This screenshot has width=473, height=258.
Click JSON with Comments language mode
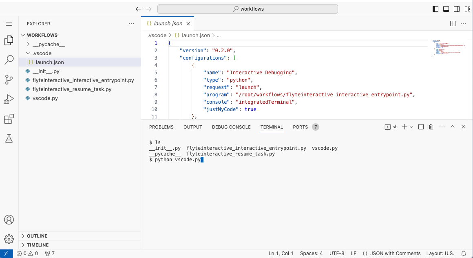coord(395,254)
